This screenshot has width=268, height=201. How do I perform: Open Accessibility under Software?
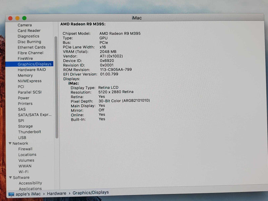point(30,183)
